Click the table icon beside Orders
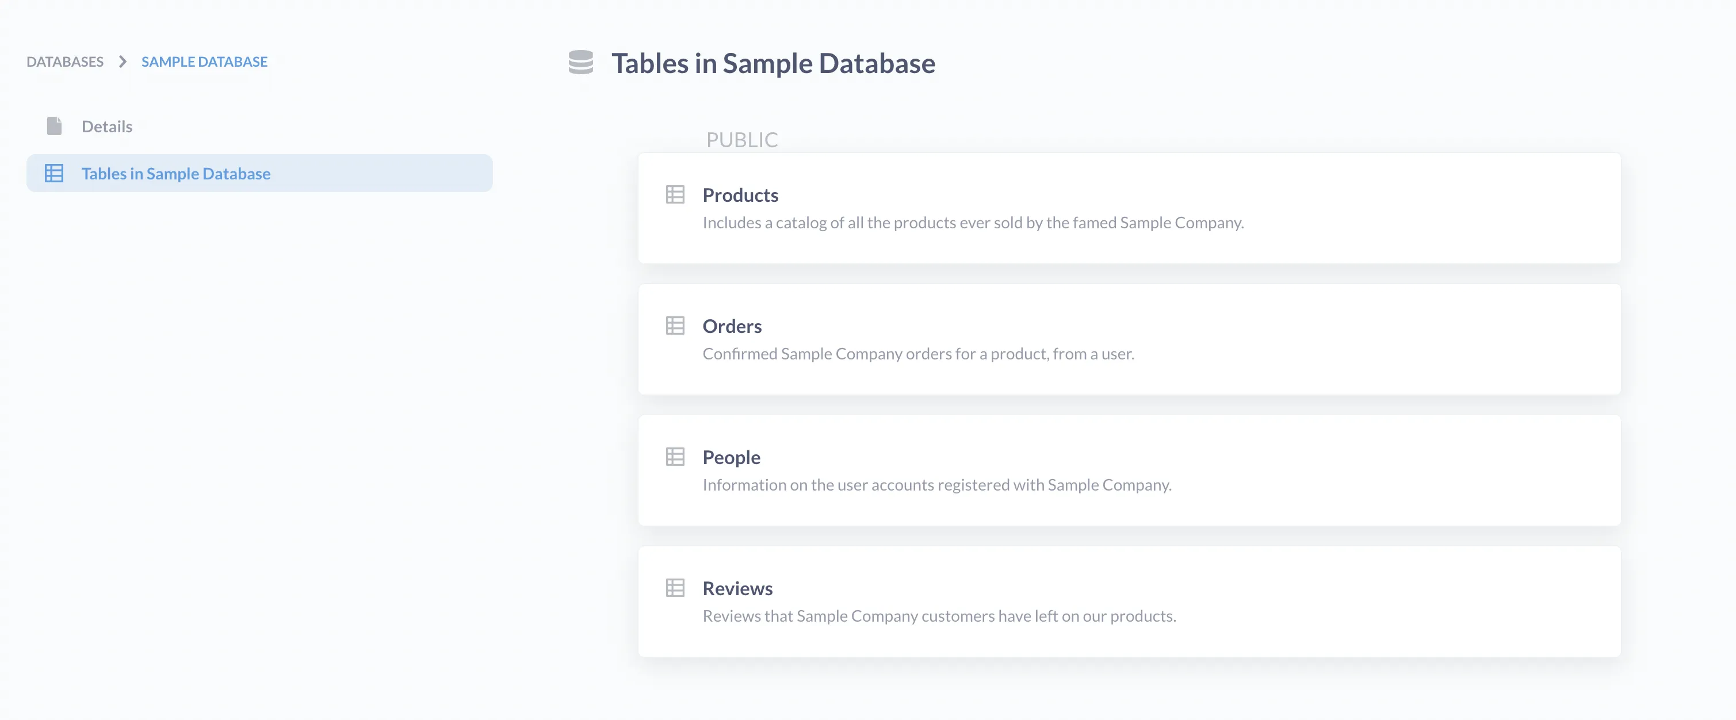This screenshot has height=720, width=1736. click(x=675, y=326)
